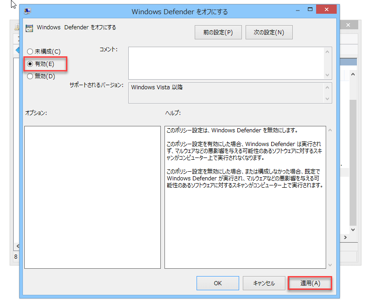Screen dimensions: 372x304
Task: Expand the right pane with the chevron
Action: (346, 237)
